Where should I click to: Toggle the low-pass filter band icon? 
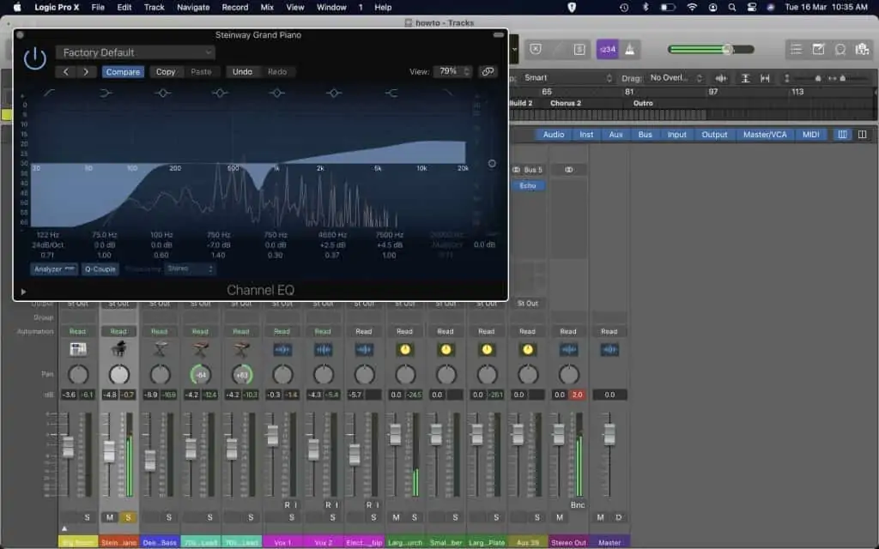(447, 93)
